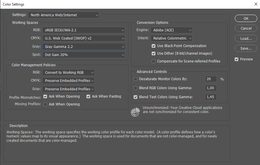
Task: Enable Compensate for Scene-referred Profiles
Action: pyautogui.click(x=153, y=61)
